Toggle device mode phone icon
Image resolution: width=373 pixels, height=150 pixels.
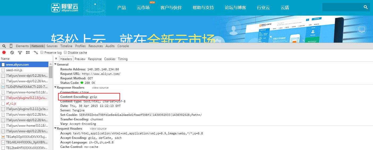pyautogui.click(x=11, y=46)
